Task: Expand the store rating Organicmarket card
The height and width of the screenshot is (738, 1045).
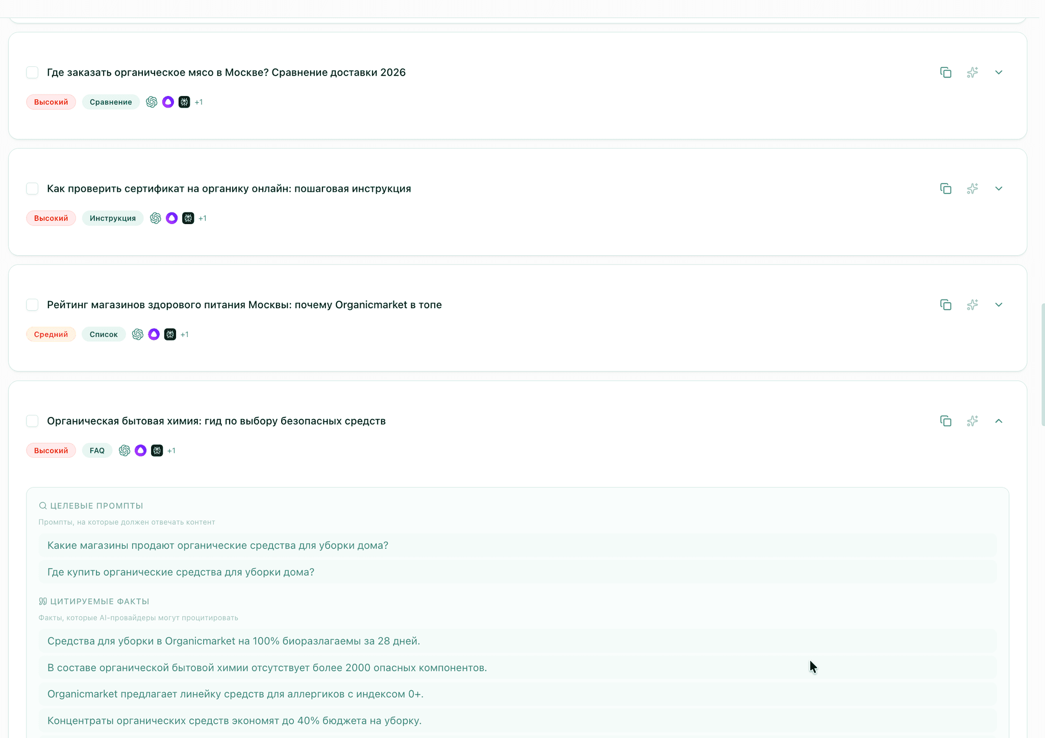Action: coord(999,305)
